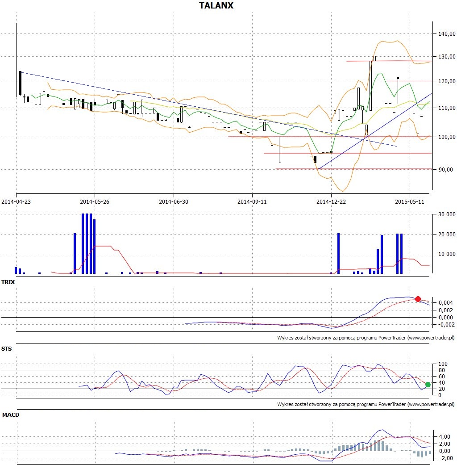The height and width of the screenshot is (465, 457).
Task: Select the 30 000 volume axis label
Action: pyautogui.click(x=447, y=214)
